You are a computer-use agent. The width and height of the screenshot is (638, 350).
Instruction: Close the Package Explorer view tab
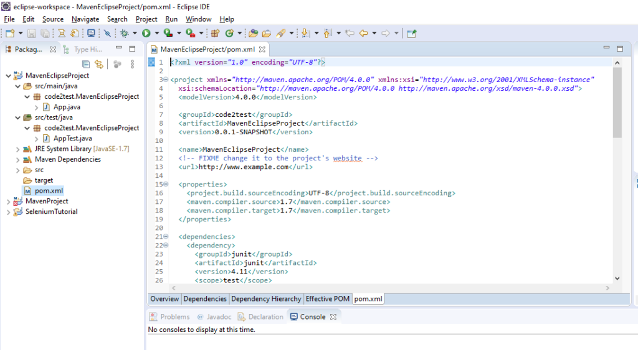click(53, 49)
